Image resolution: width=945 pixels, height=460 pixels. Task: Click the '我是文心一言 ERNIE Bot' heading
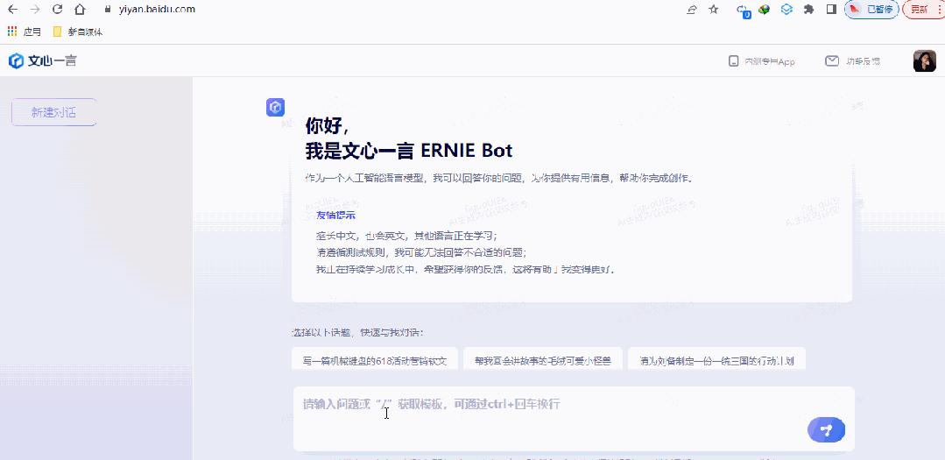click(409, 151)
